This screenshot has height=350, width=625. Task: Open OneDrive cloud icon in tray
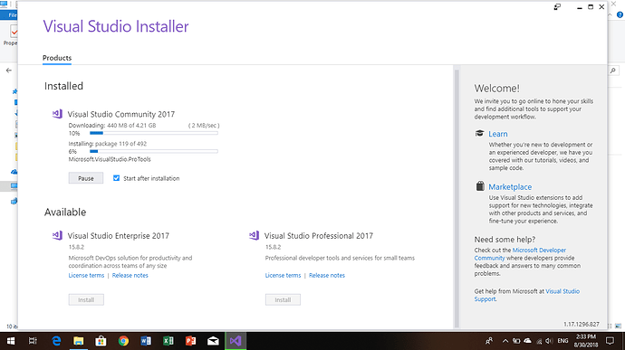pos(527,341)
